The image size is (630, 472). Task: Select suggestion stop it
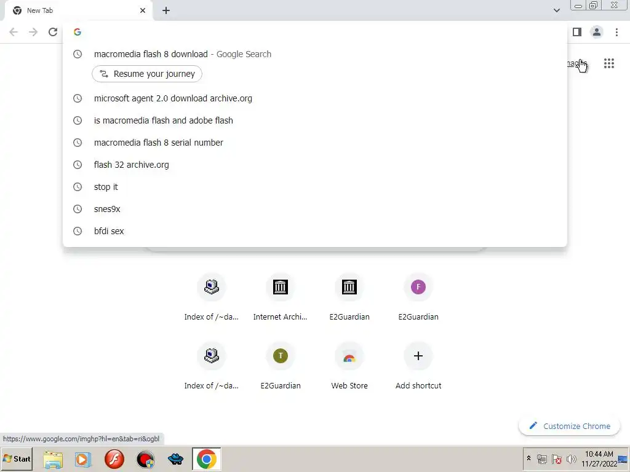315,187
